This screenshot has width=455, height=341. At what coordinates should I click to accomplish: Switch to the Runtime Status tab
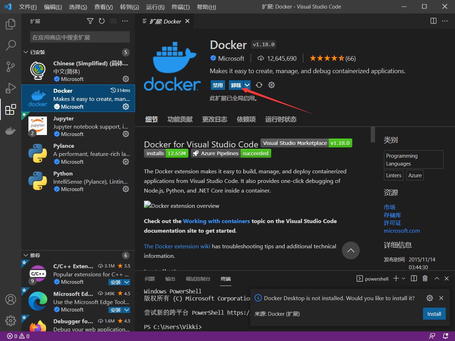pos(281,119)
